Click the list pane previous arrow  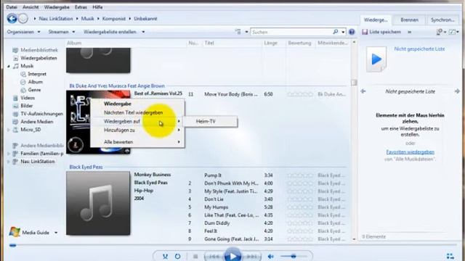pos(363,91)
